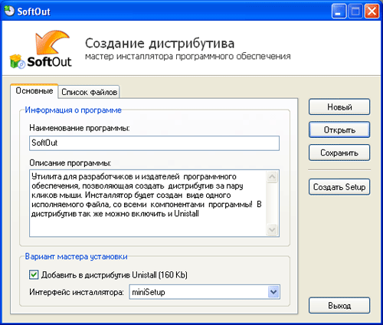Click the Наименование программы input field
This screenshot has height=325, width=383.
pyautogui.click(x=154, y=143)
